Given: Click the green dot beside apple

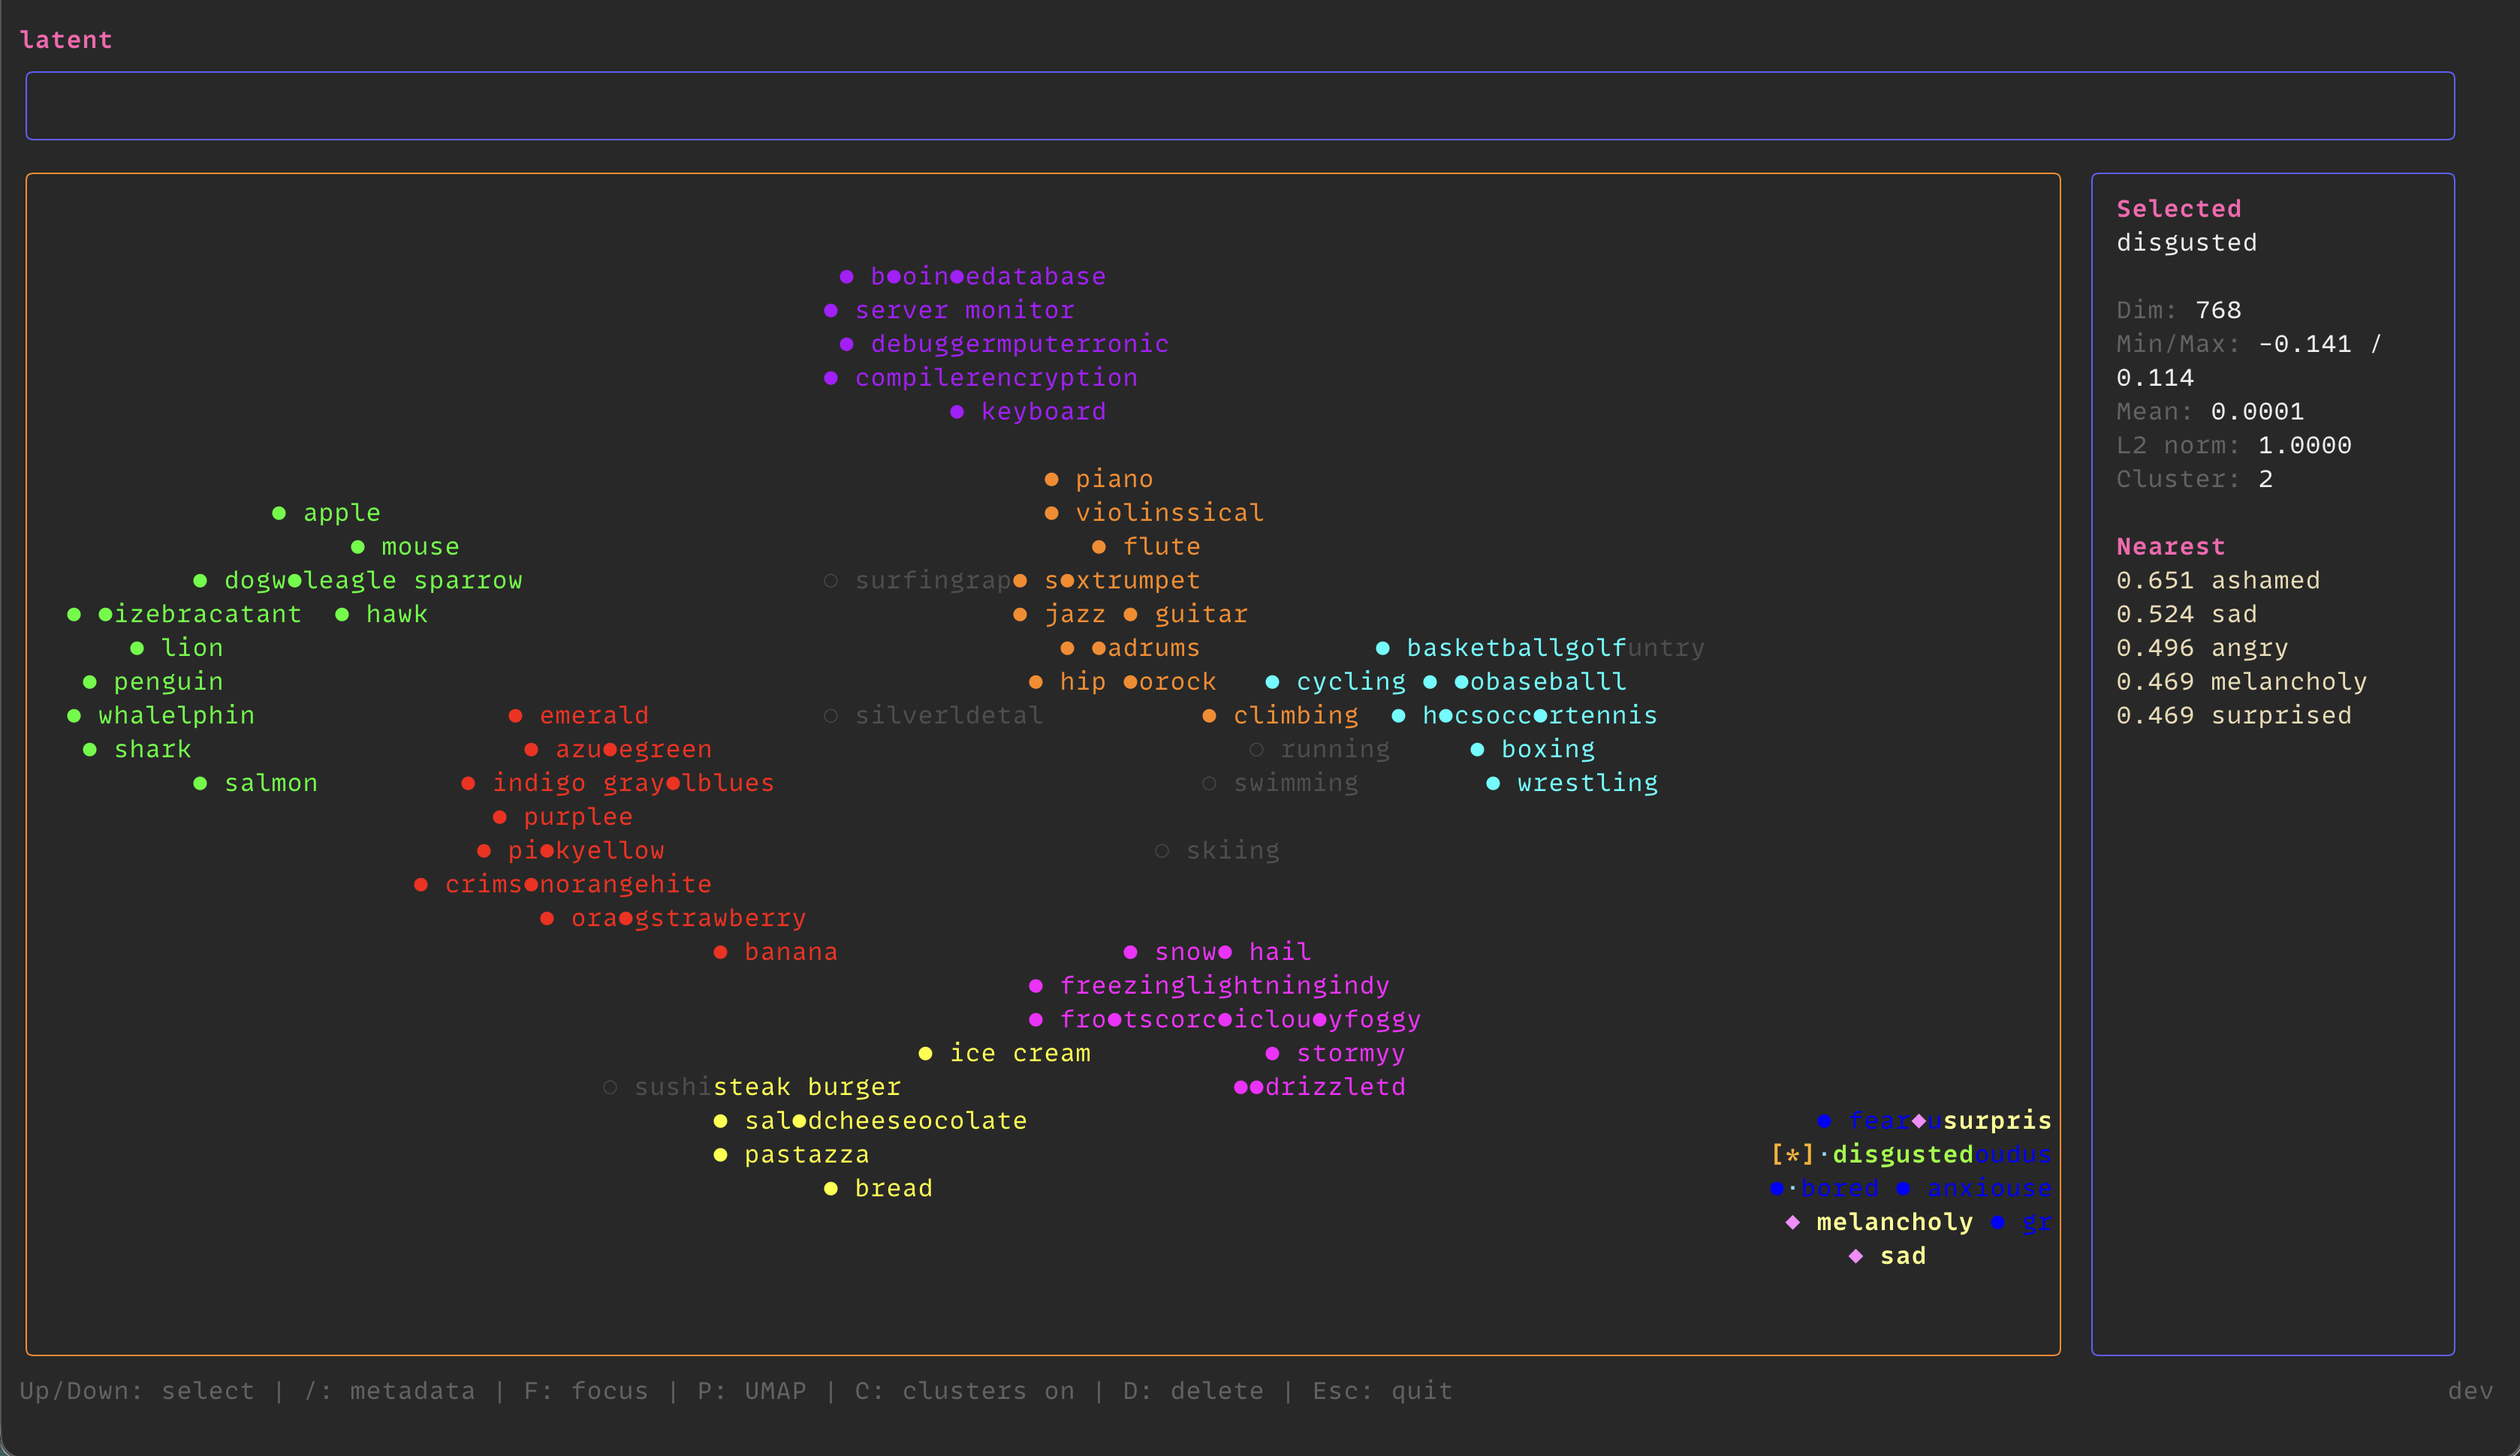Looking at the screenshot, I should pos(279,513).
